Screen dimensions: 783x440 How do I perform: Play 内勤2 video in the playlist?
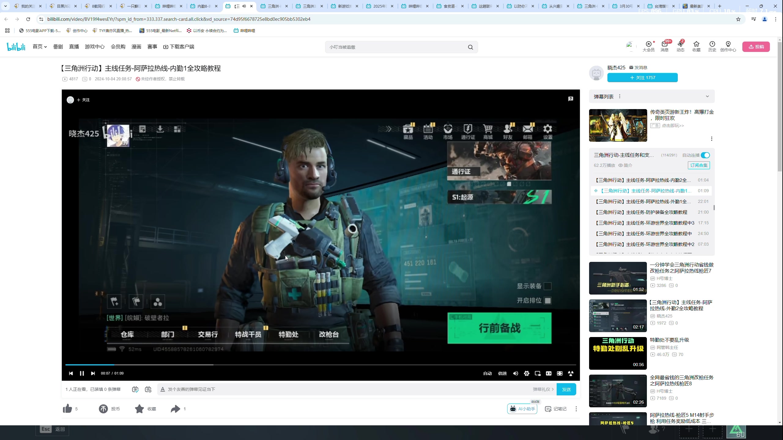click(x=651, y=180)
